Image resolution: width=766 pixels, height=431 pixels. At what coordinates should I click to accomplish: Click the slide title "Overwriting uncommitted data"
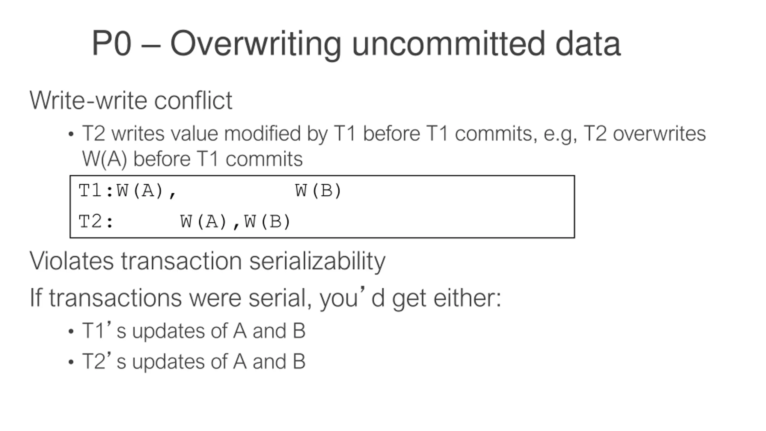pyautogui.click(x=395, y=44)
